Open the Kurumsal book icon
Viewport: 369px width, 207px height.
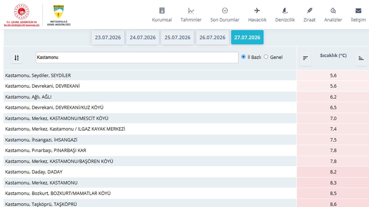[x=162, y=11]
